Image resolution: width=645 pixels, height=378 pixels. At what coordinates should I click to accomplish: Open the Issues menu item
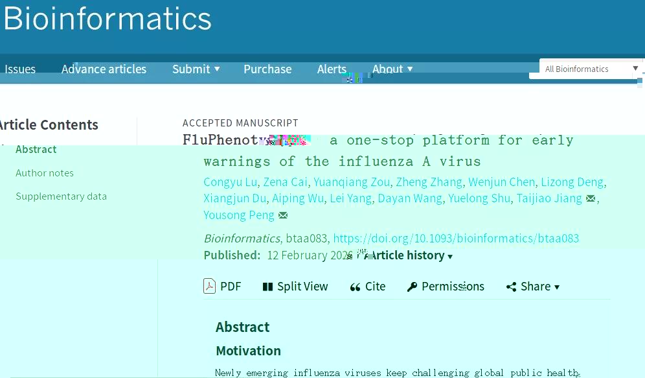click(x=19, y=69)
